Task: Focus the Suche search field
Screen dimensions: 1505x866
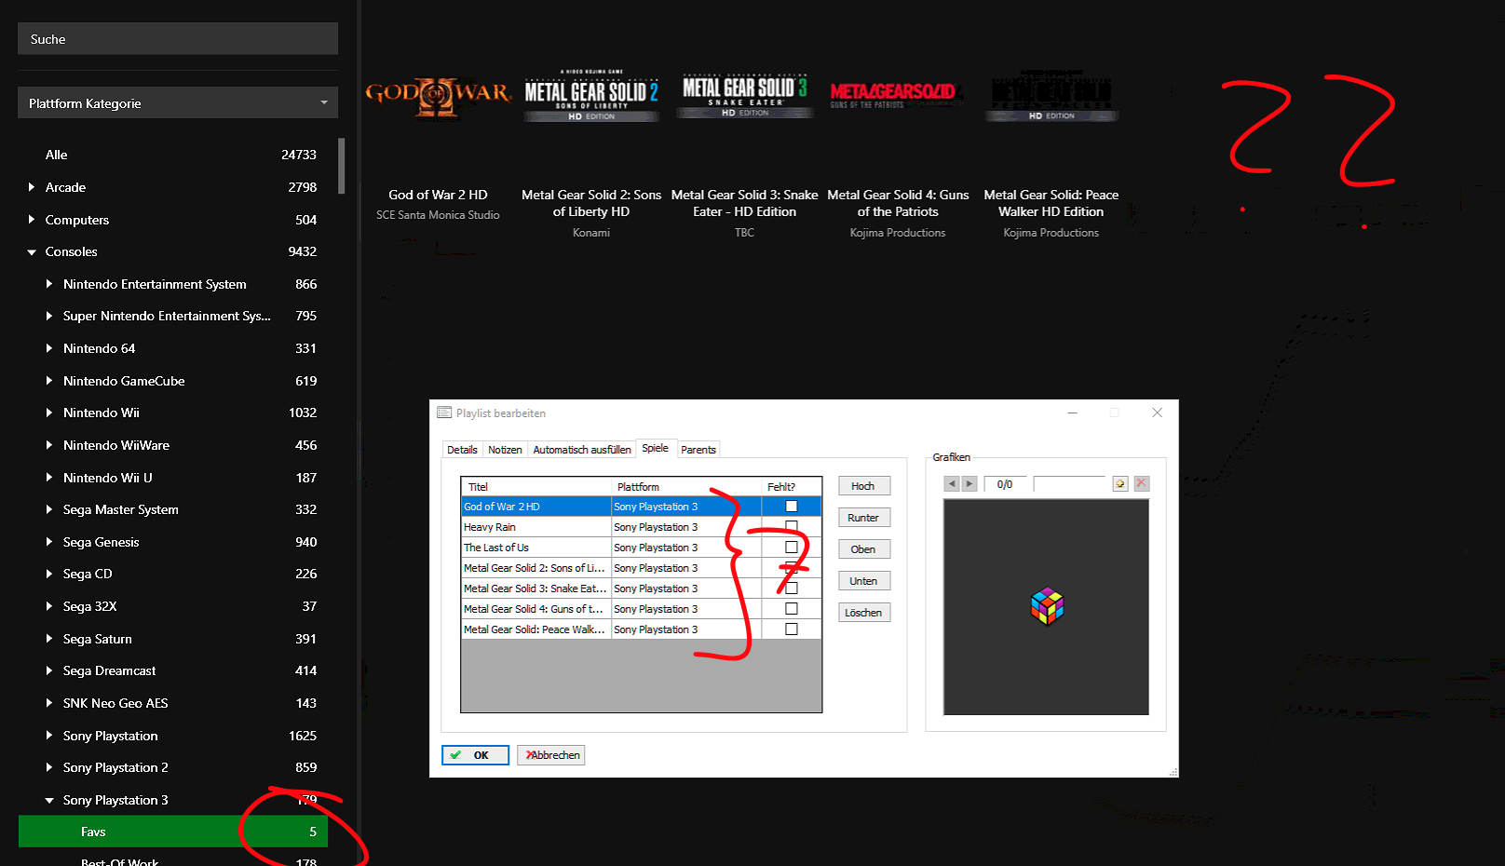Action: pyautogui.click(x=178, y=39)
